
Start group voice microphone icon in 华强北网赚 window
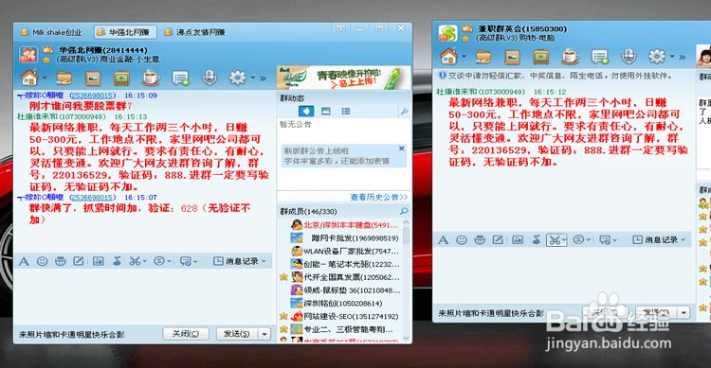(x=210, y=79)
